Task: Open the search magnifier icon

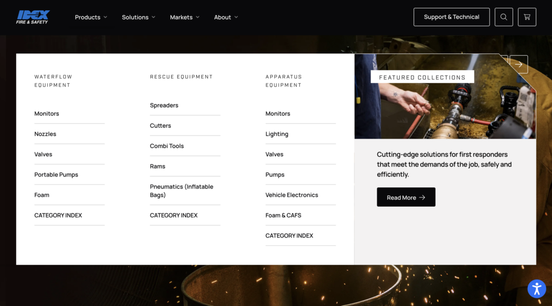Action: click(x=503, y=17)
